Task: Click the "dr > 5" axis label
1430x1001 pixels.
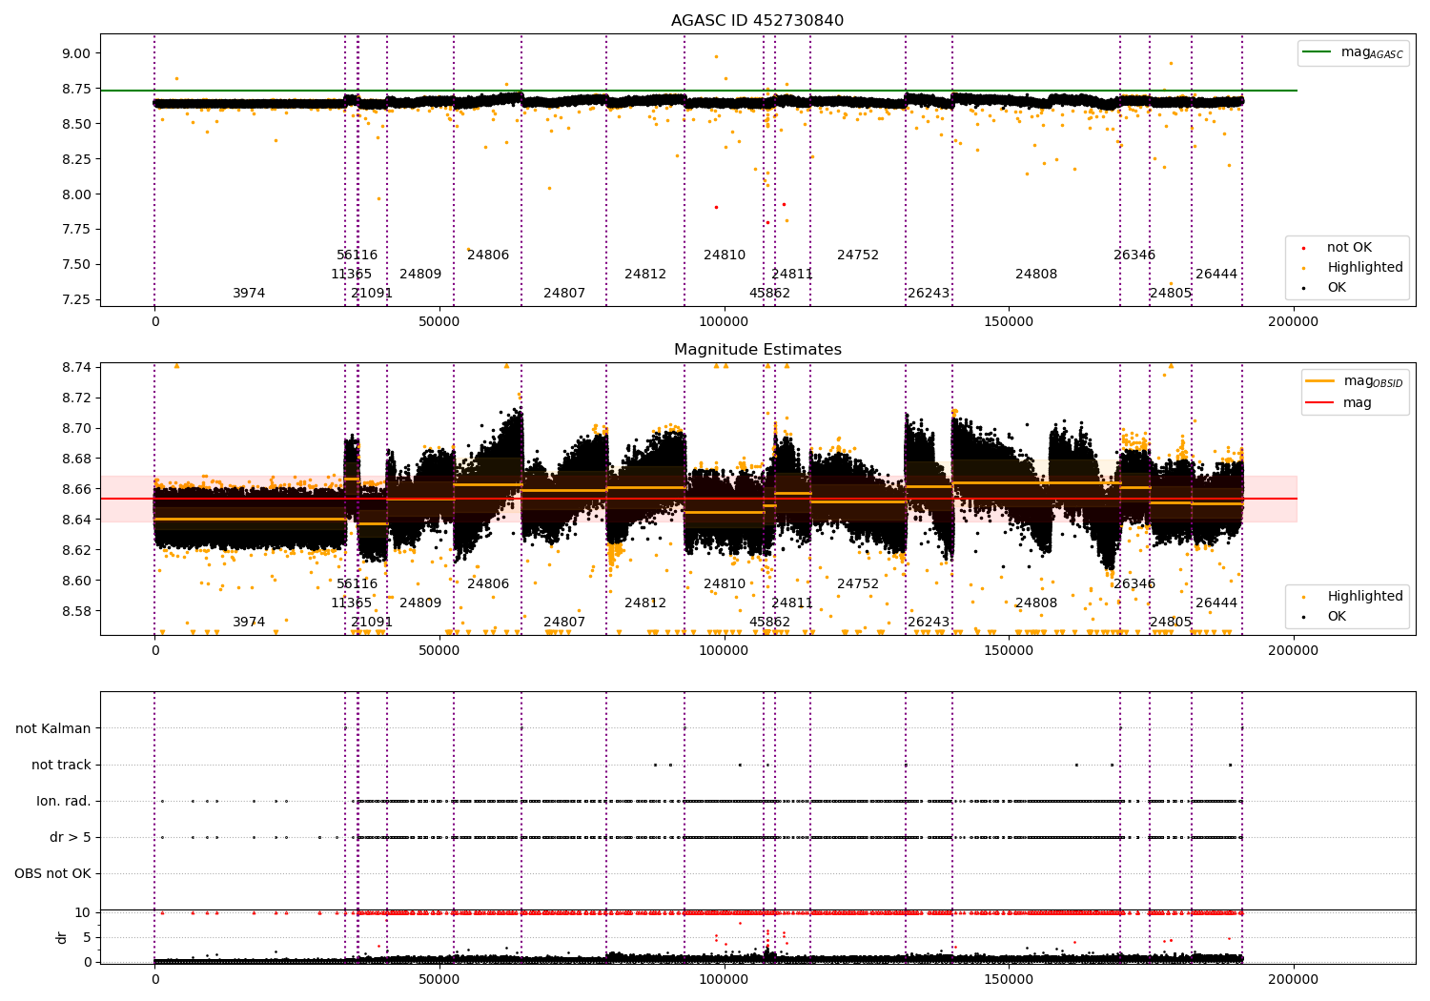Action: coord(71,838)
